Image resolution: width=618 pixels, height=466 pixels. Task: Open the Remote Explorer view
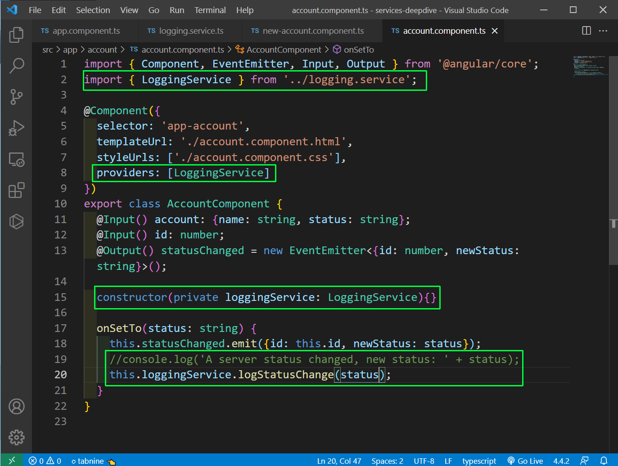point(17,159)
